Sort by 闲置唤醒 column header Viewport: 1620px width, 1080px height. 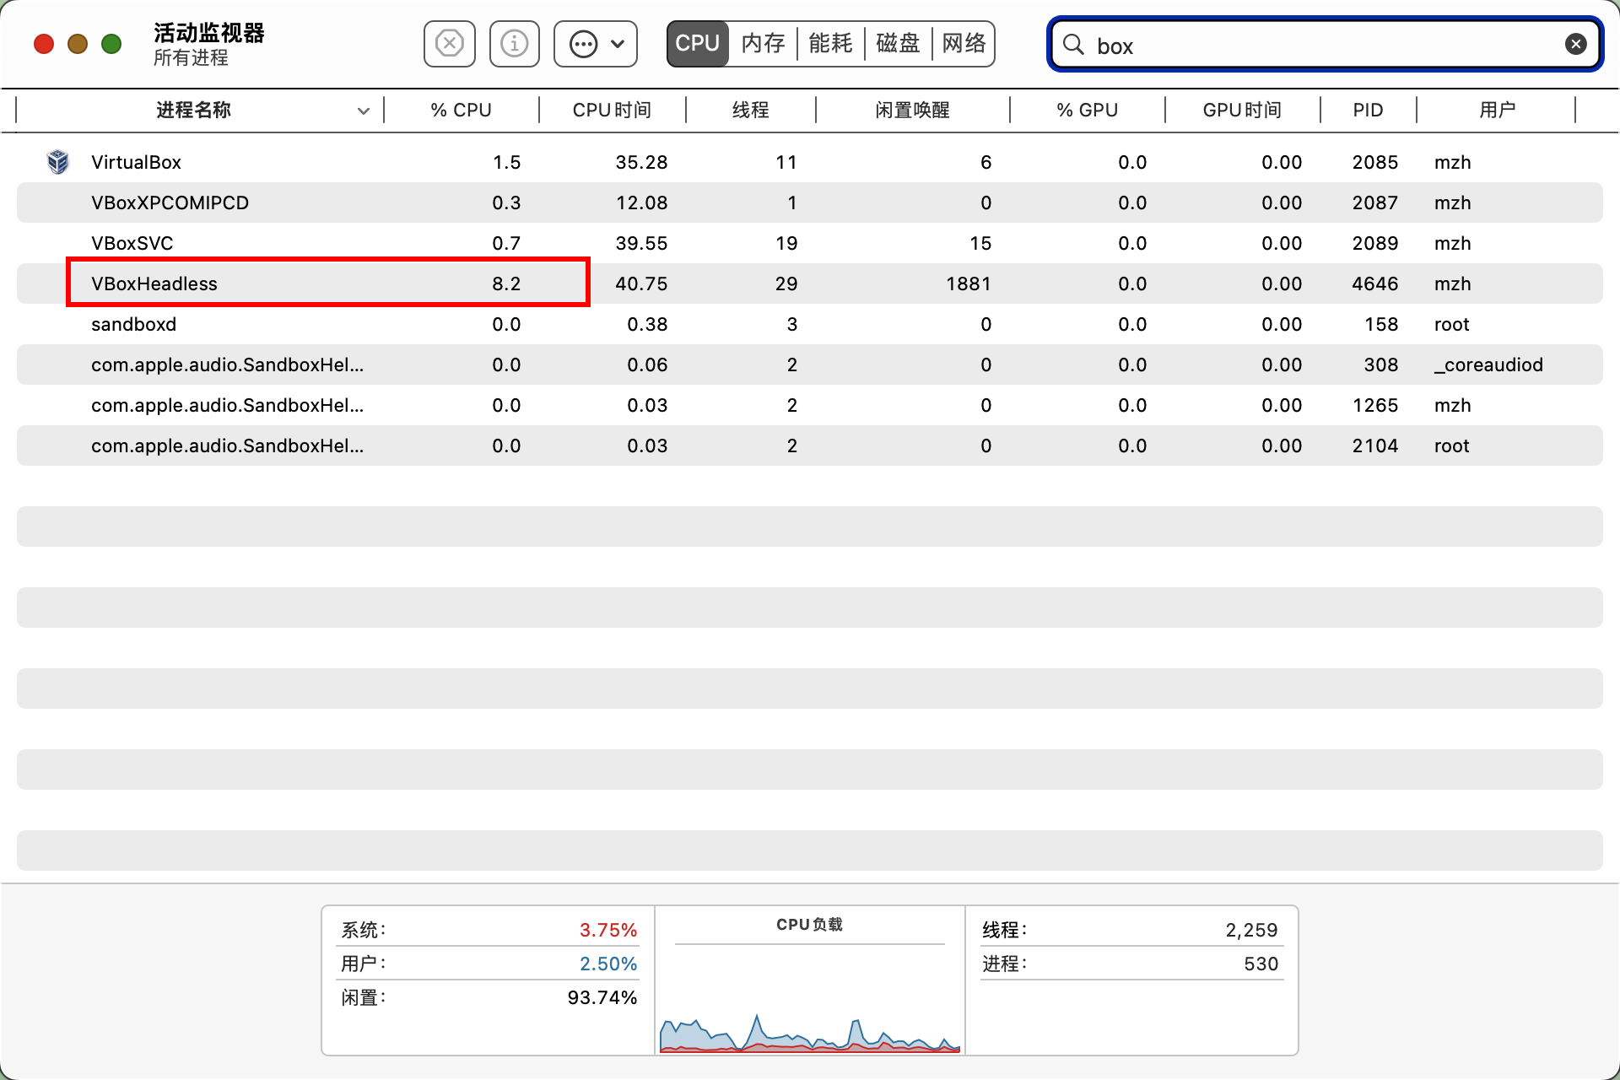point(912,110)
